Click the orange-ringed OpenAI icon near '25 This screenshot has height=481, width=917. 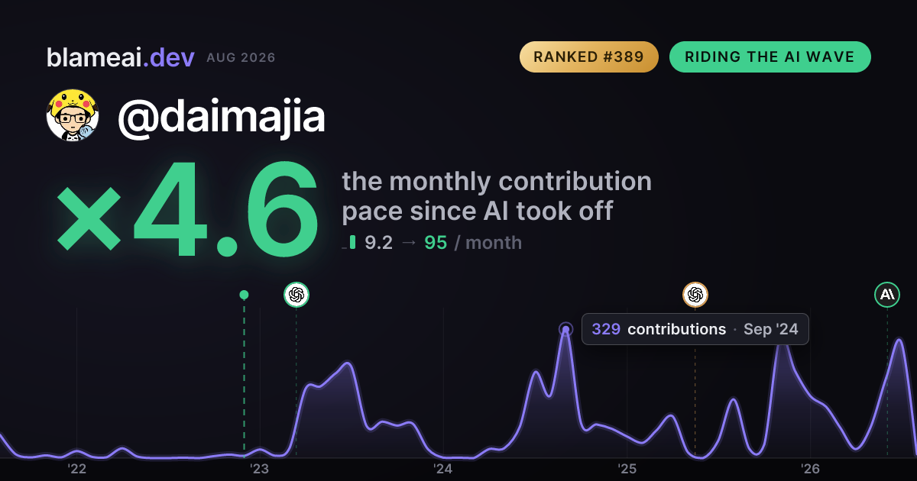coord(695,294)
